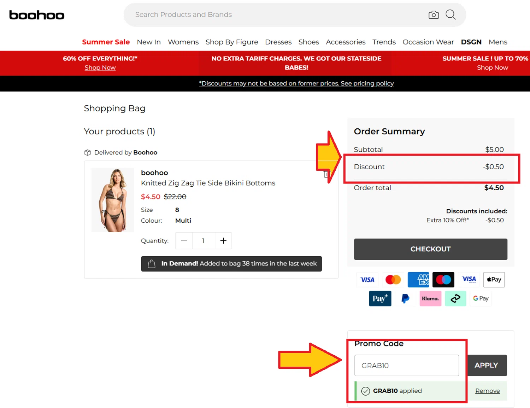Screen dimensions: 530x408
Task: Click the Order total $4.50 amount
Action: [494, 188]
